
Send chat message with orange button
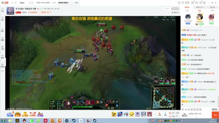coord(215,115)
